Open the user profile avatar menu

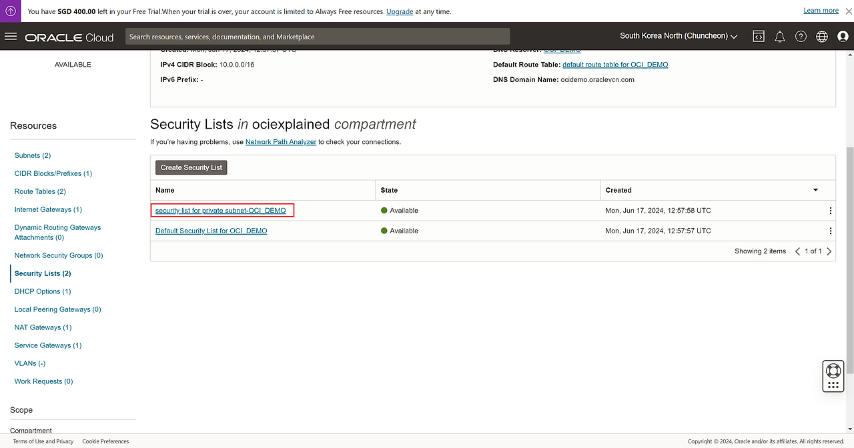point(843,37)
